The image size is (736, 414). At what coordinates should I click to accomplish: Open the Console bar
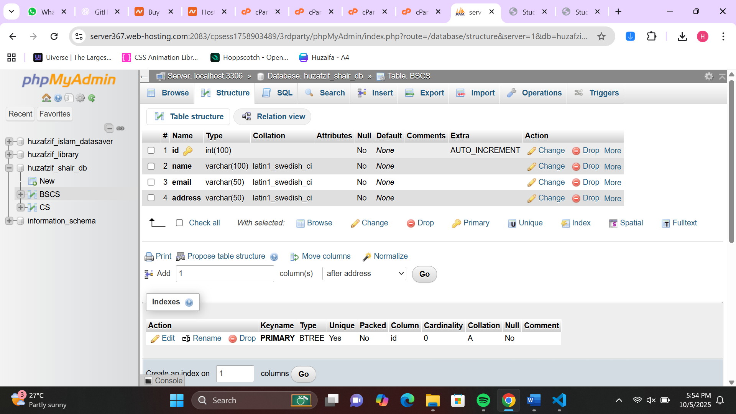(x=164, y=381)
